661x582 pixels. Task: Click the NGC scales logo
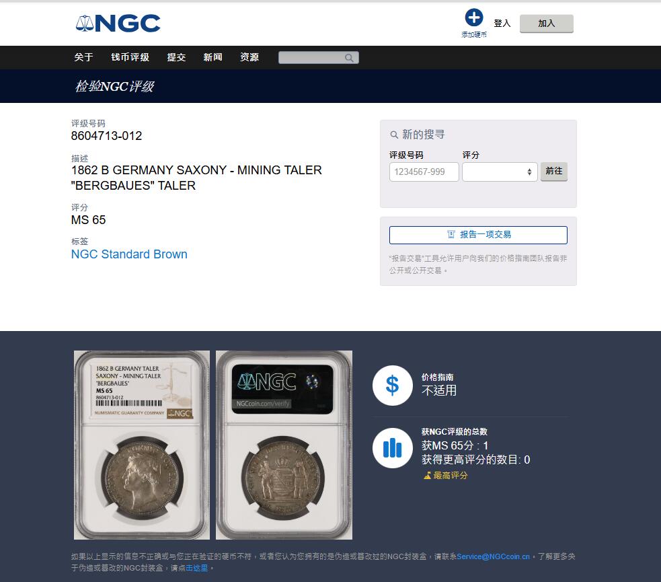coord(118,23)
